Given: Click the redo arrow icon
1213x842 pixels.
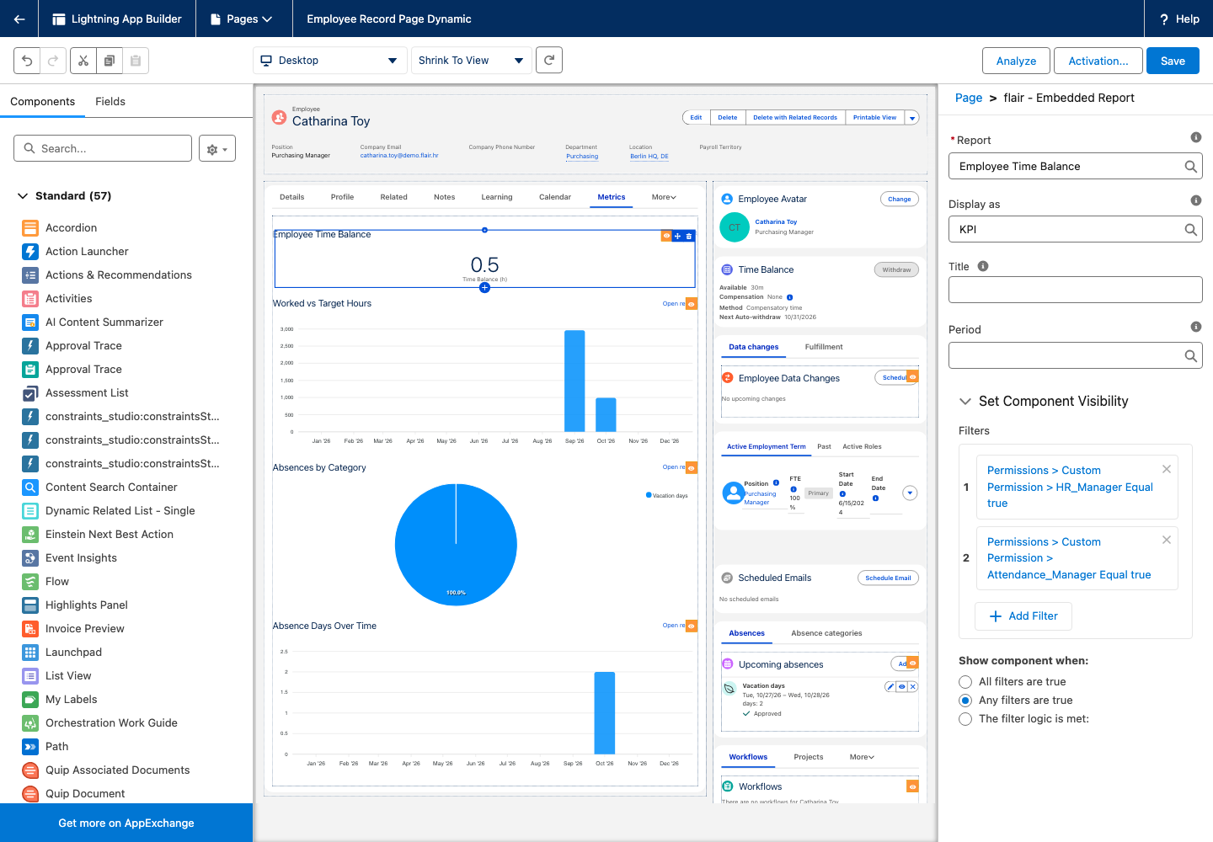Looking at the screenshot, I should (x=53, y=61).
